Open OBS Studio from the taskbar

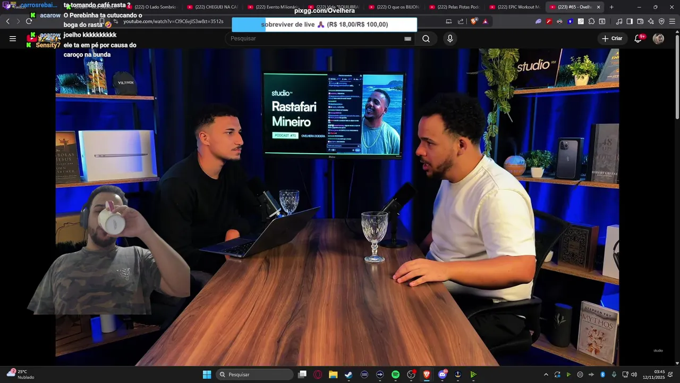[411, 374]
